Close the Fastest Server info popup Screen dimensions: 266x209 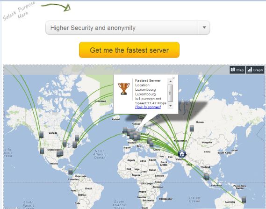tap(173, 78)
